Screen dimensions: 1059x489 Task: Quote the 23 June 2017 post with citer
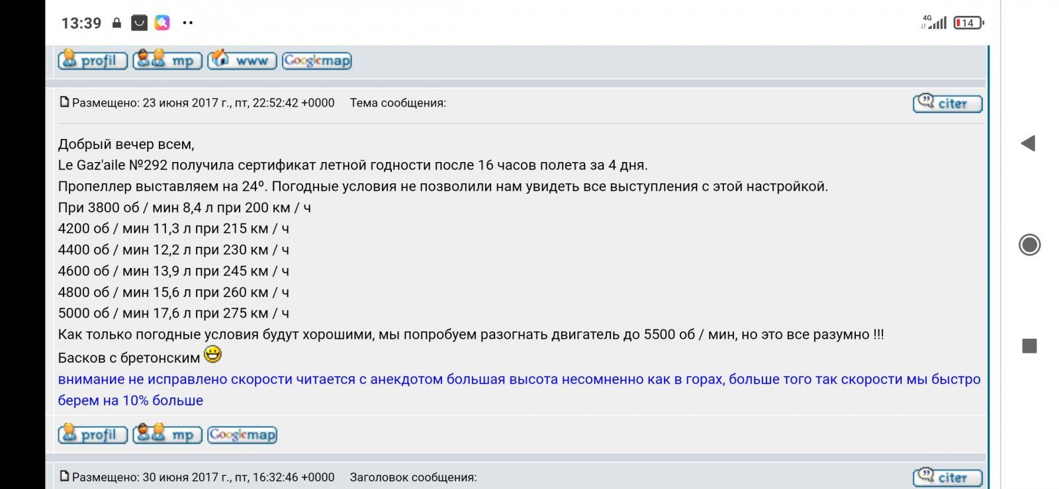tap(947, 103)
